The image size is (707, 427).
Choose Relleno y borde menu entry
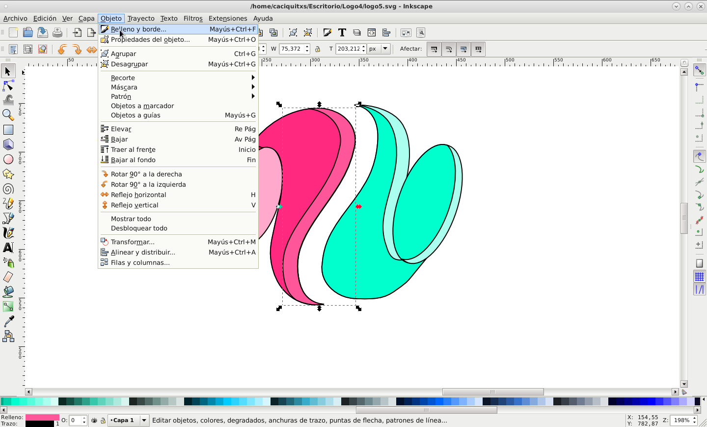click(x=138, y=29)
